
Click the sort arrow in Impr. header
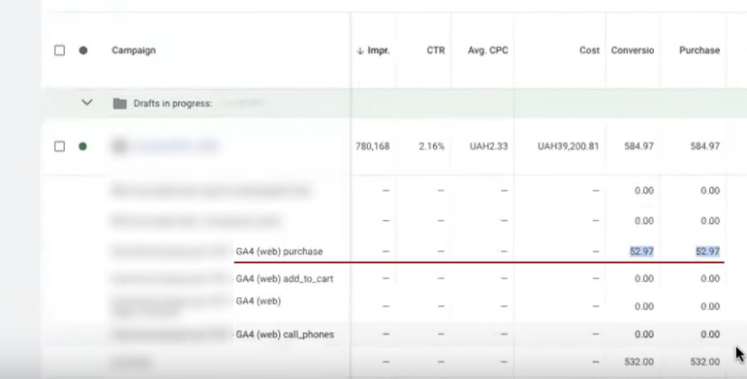pyautogui.click(x=359, y=51)
